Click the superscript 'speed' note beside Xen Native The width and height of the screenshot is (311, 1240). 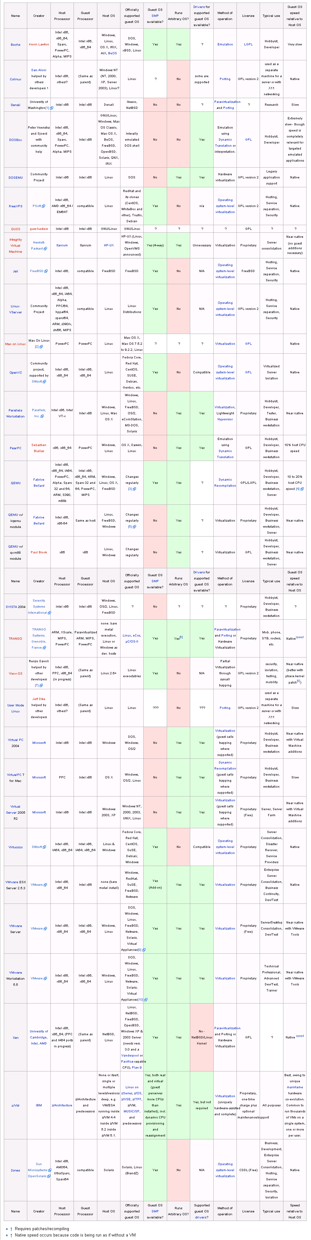(x=300, y=1036)
